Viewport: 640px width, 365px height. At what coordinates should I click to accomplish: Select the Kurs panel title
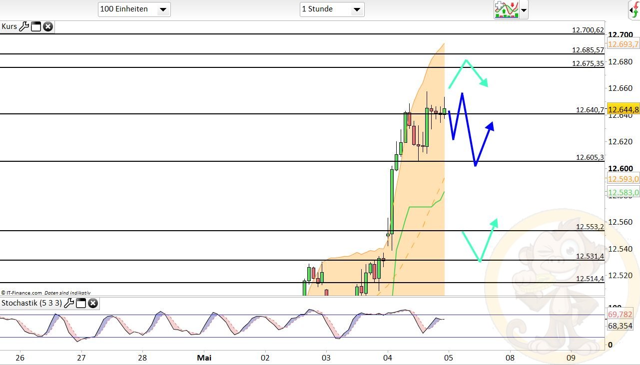pos(9,26)
